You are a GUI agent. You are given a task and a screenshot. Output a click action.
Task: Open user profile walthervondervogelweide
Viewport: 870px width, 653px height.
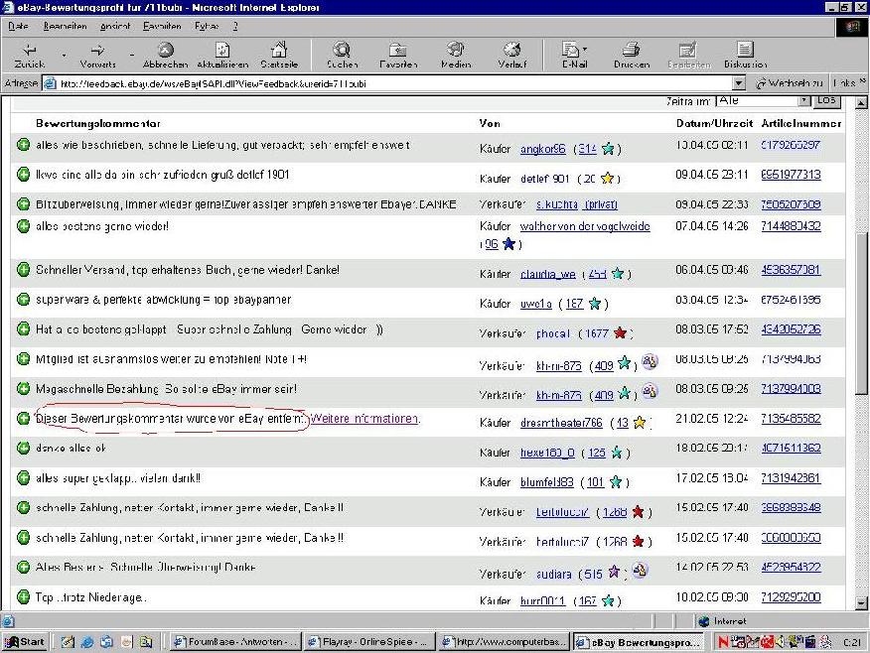pos(585,226)
